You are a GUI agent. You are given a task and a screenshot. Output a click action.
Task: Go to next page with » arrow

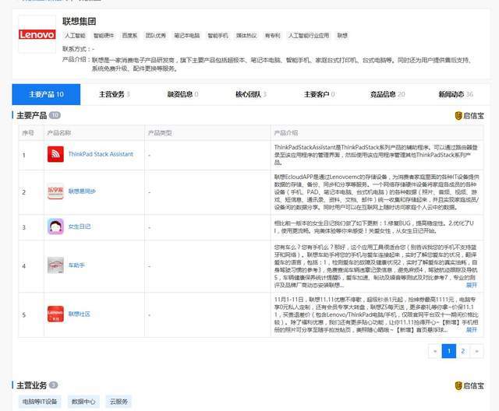pyautogui.click(x=476, y=351)
